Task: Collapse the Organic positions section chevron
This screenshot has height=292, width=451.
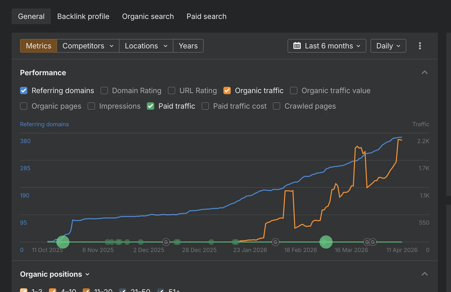Action: click(x=424, y=274)
